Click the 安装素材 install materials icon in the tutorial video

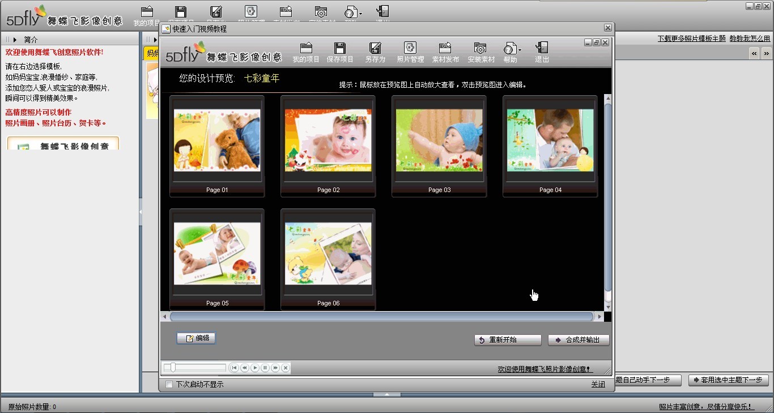tap(480, 52)
